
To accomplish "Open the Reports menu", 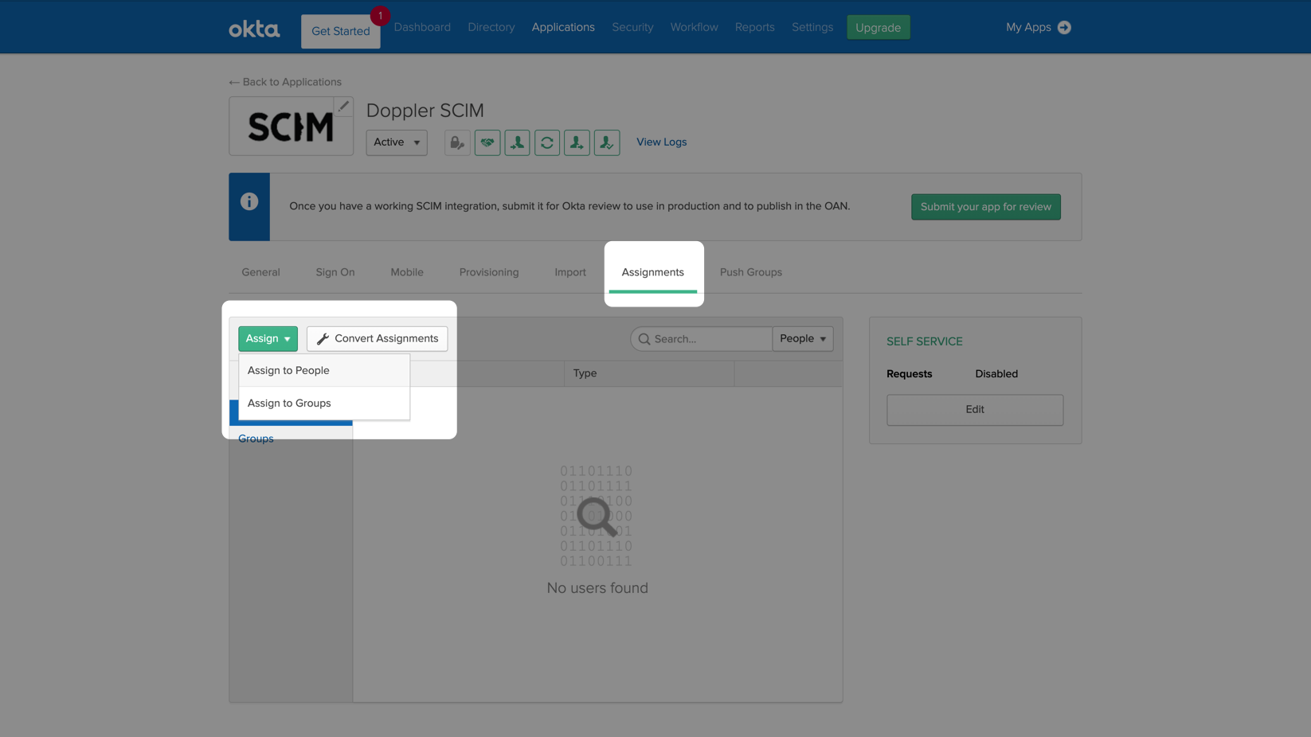I will coord(755,27).
